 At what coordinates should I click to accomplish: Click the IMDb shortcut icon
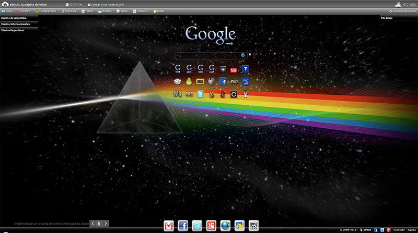201,81
